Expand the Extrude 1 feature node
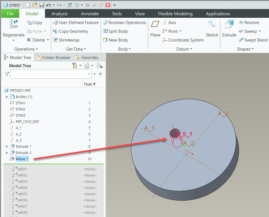This screenshot has height=217, width=269. (x=7, y=147)
